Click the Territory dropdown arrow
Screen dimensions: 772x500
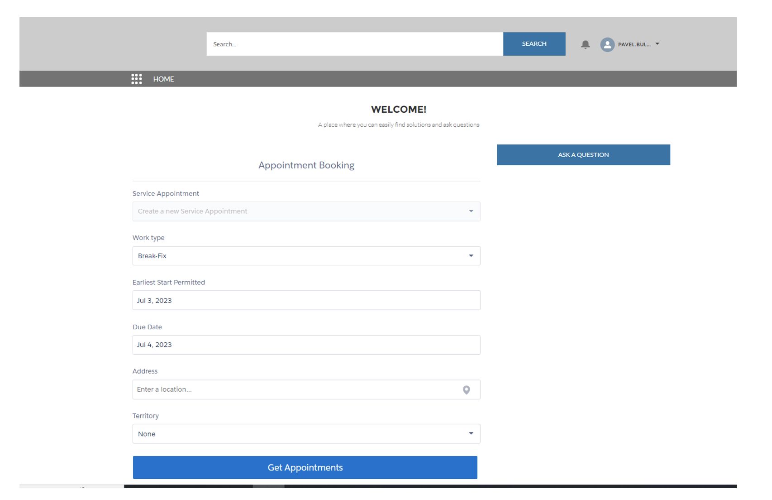point(471,434)
